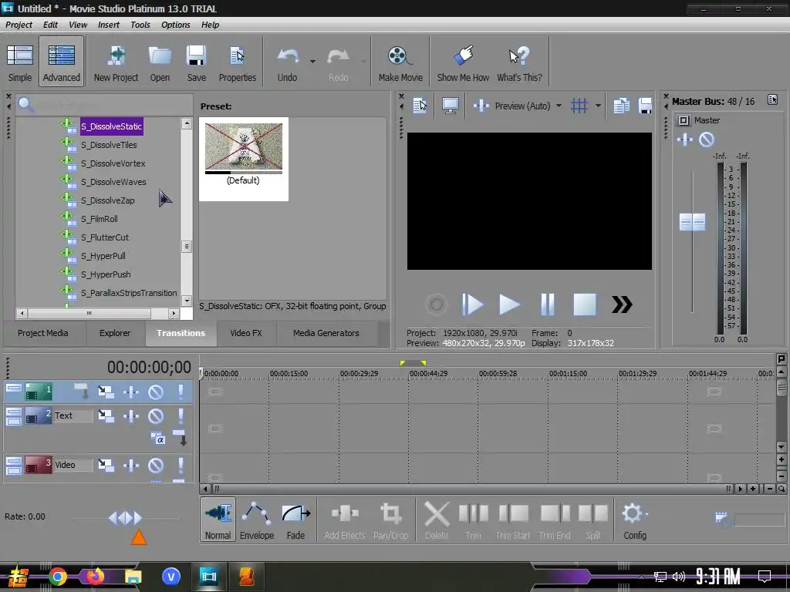
Task: Open the Options menu
Action: [176, 25]
